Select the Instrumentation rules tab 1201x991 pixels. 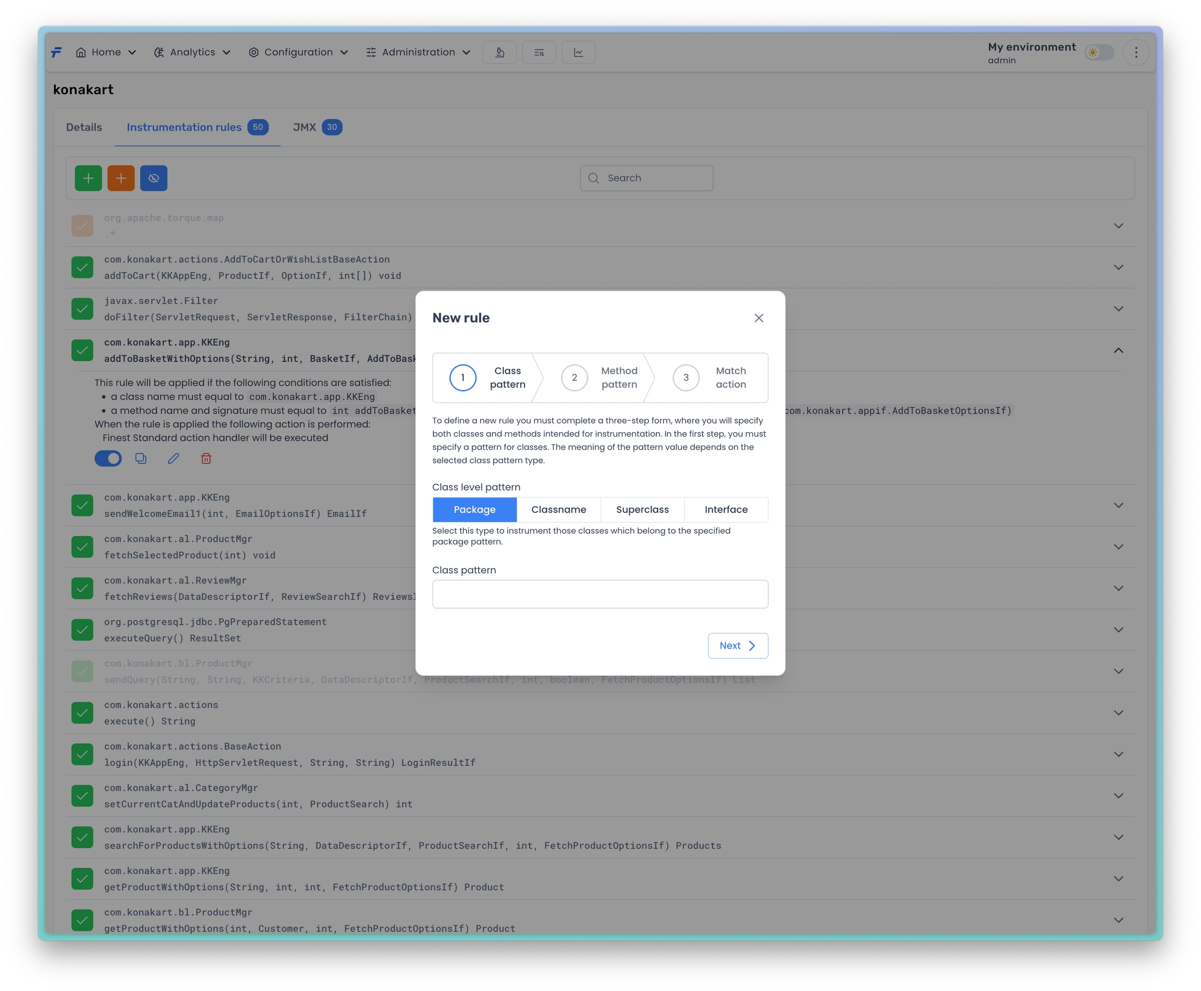click(x=198, y=127)
